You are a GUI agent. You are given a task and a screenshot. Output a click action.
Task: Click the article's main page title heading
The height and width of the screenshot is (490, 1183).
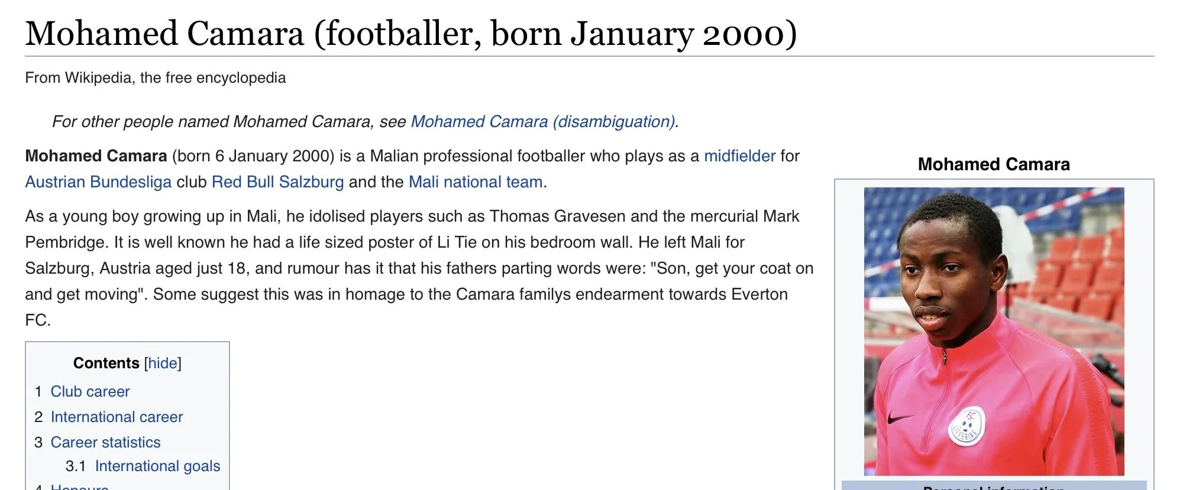pos(411,33)
